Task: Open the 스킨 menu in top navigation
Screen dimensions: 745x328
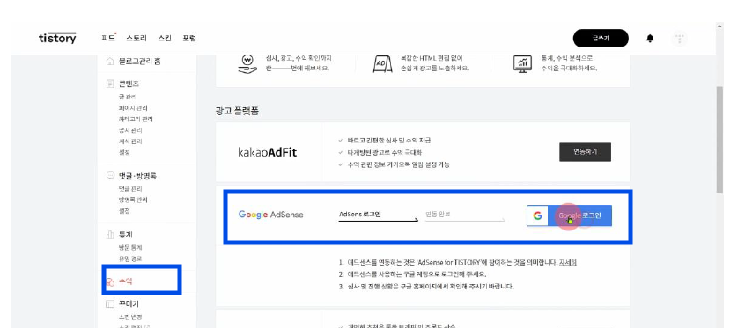Action: (x=165, y=38)
